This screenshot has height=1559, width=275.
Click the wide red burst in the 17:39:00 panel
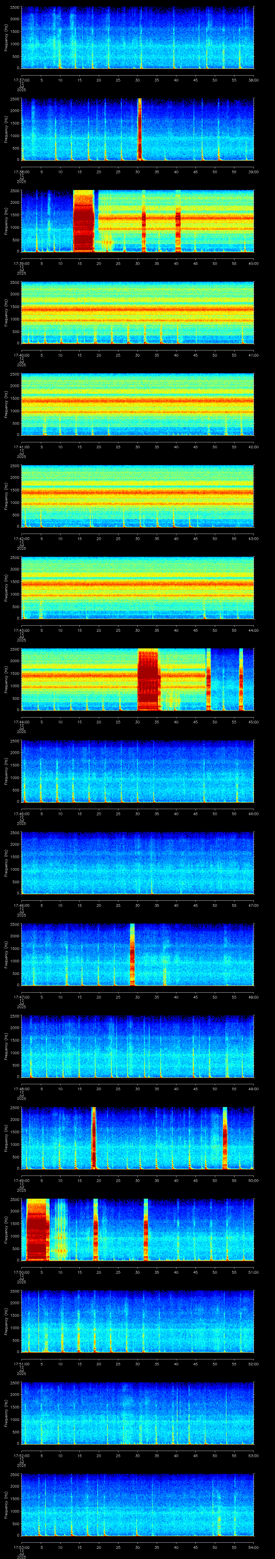(84, 221)
